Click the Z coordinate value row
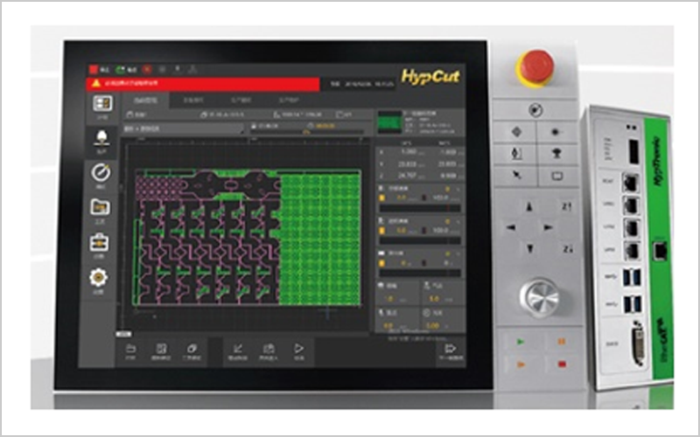 421,176
